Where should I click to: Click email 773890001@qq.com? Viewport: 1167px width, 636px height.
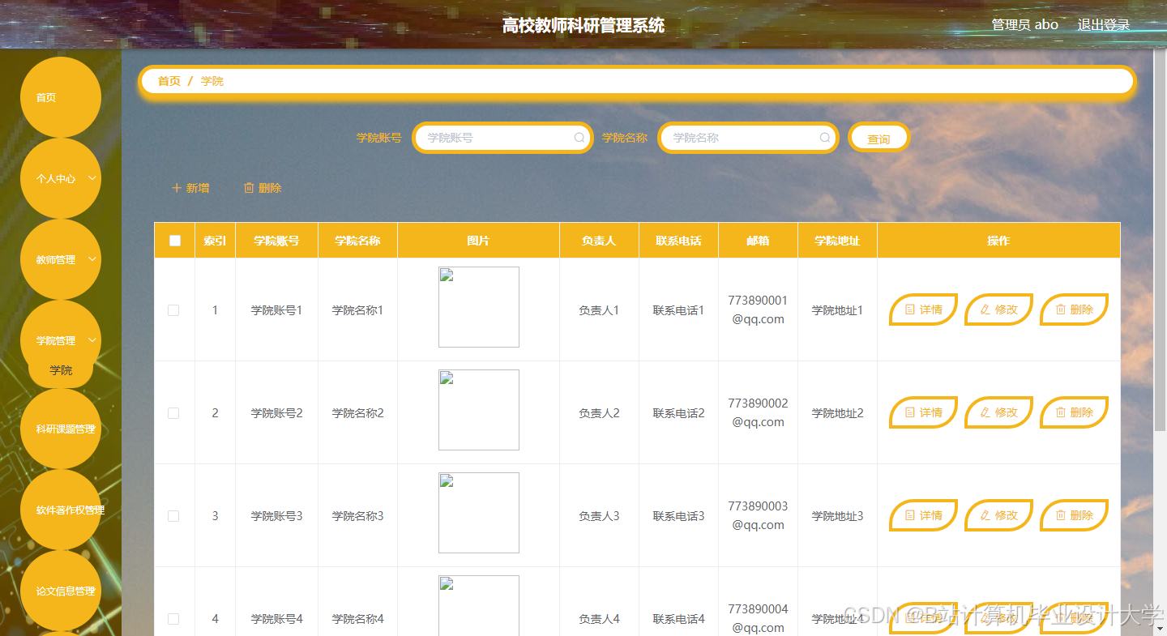click(758, 309)
